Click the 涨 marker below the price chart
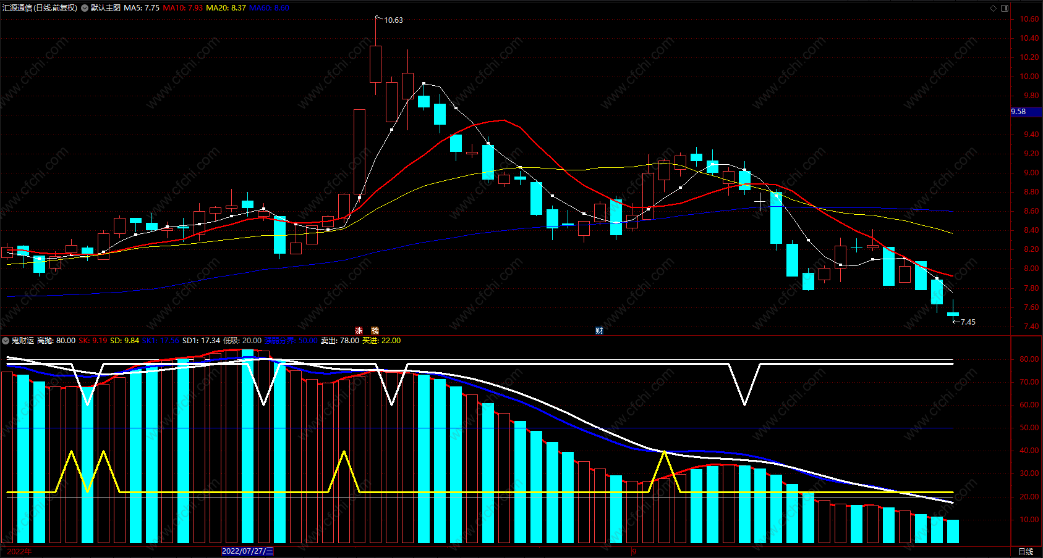The image size is (1043, 558). pos(359,331)
